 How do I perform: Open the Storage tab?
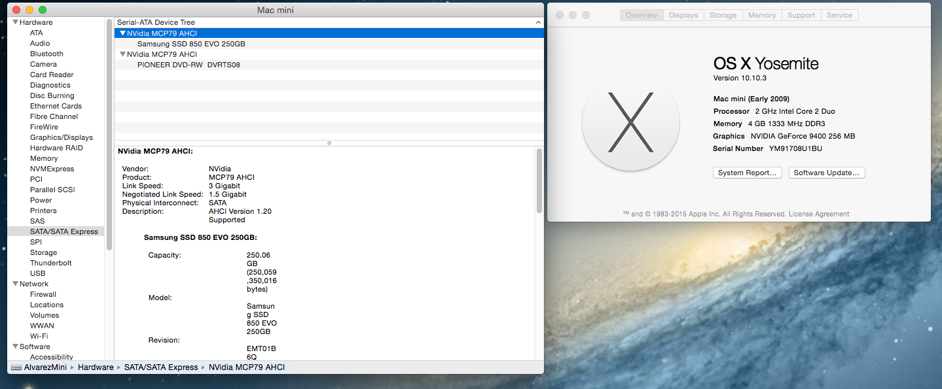coord(723,15)
